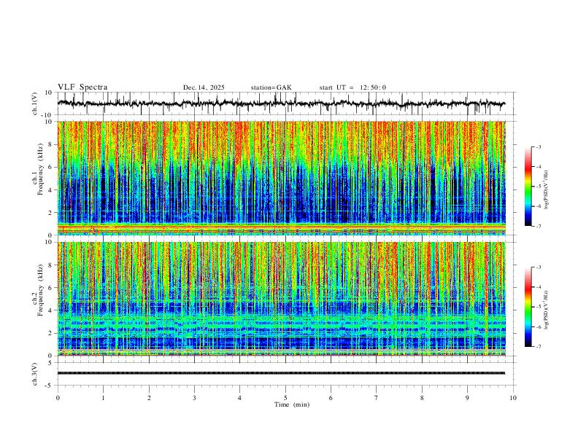The width and height of the screenshot is (578, 446).
Task: Click the ch.1 spectrogram panel
Action: coord(282,178)
